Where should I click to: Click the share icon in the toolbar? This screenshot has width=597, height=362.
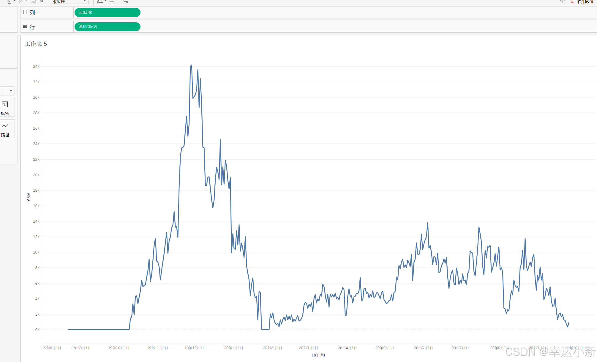click(126, 1)
